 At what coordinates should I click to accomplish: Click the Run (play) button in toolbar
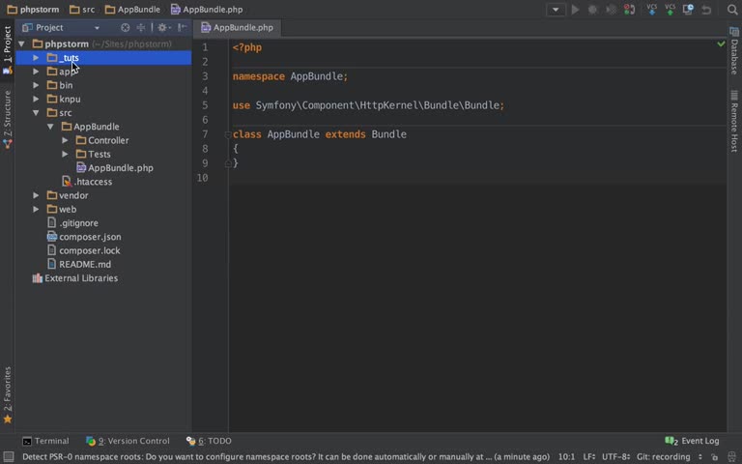click(576, 10)
